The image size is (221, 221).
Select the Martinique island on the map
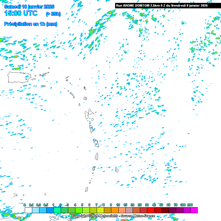pos(96,142)
